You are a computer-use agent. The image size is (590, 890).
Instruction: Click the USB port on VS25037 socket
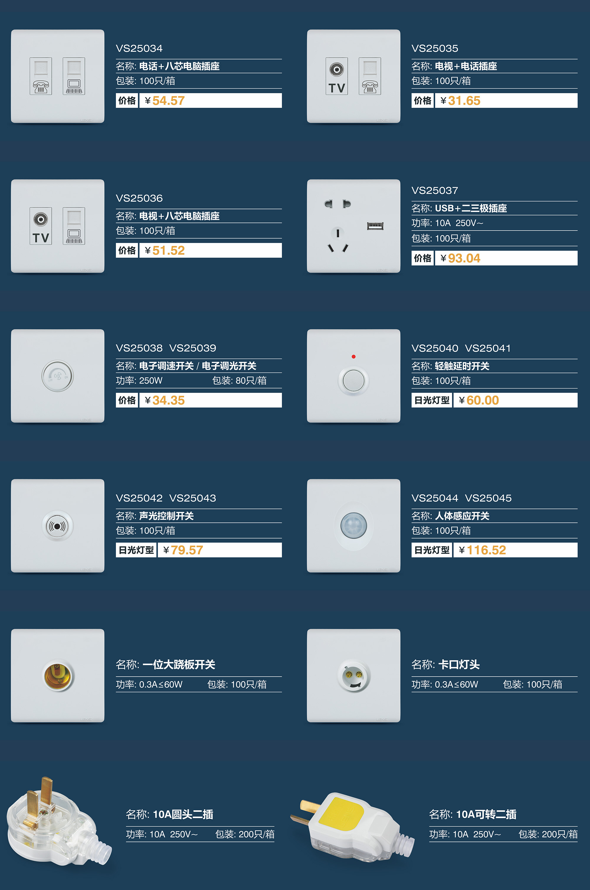coord(375,226)
